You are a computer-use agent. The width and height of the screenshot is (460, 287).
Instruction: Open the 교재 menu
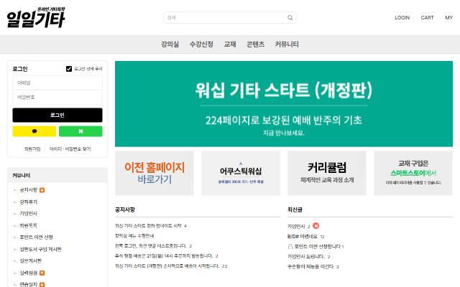pyautogui.click(x=230, y=44)
